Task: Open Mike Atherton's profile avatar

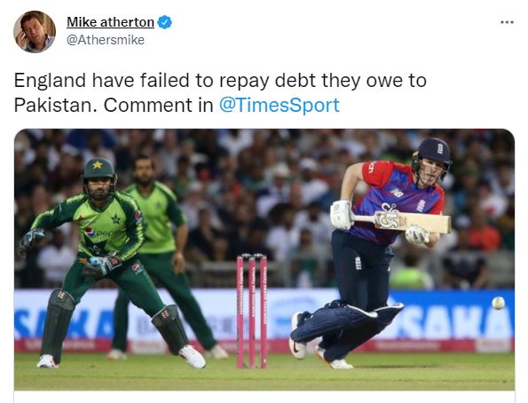Action: [35, 31]
